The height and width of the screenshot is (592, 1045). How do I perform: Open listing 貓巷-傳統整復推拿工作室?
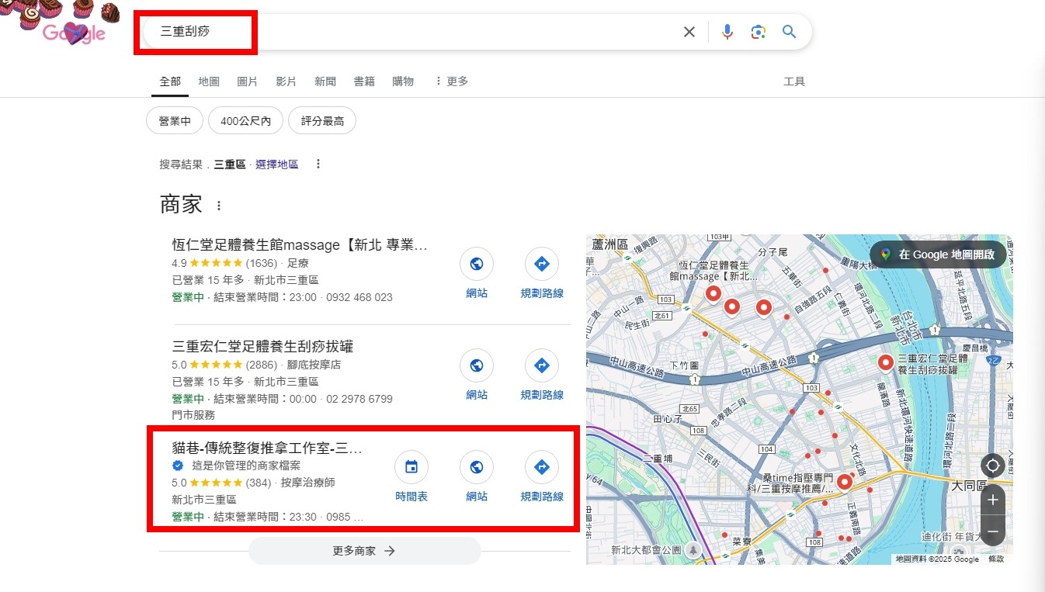(x=267, y=448)
